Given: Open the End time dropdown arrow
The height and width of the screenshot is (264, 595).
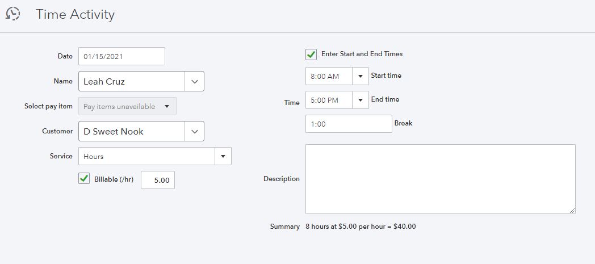Looking at the screenshot, I should coord(360,100).
